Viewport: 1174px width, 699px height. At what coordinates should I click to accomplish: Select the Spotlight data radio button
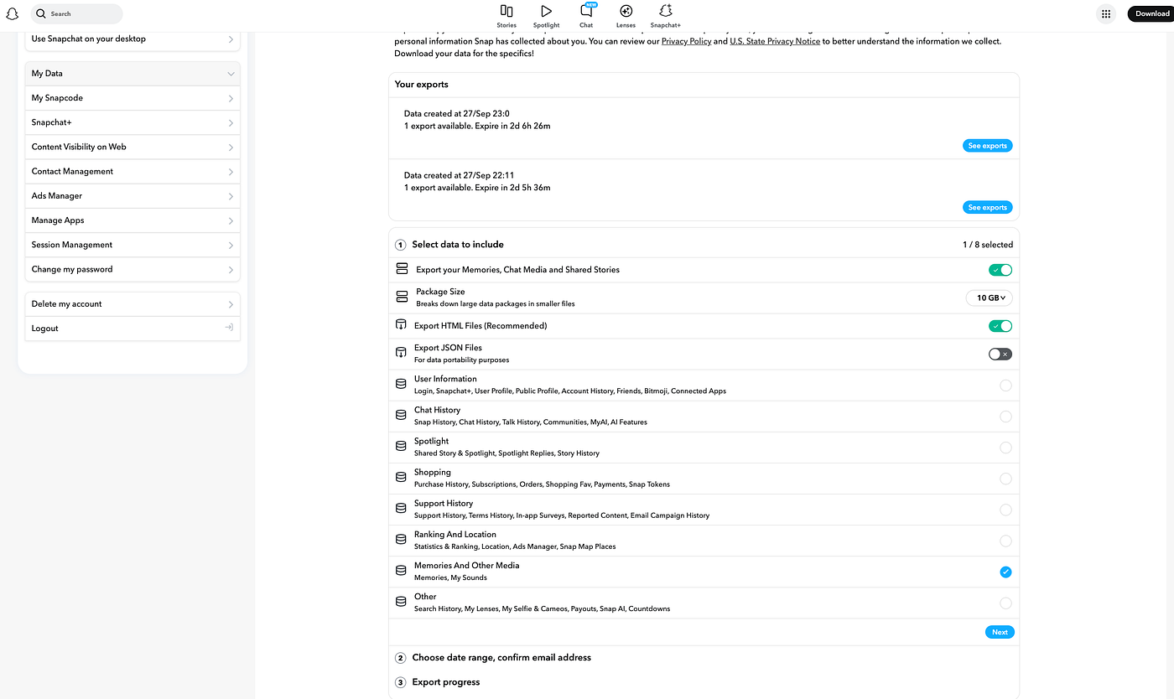pos(1005,448)
